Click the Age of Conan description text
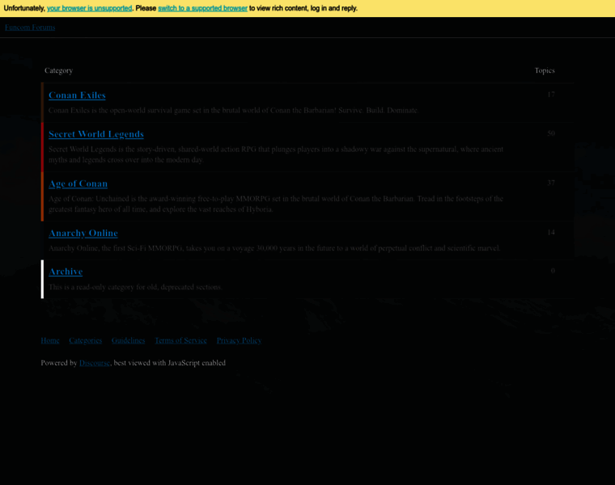The image size is (615, 485). click(276, 204)
